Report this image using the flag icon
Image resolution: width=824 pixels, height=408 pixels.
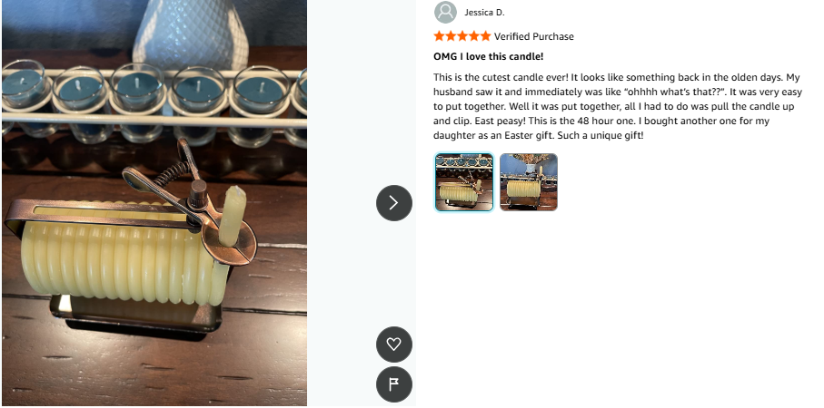pyautogui.click(x=394, y=385)
